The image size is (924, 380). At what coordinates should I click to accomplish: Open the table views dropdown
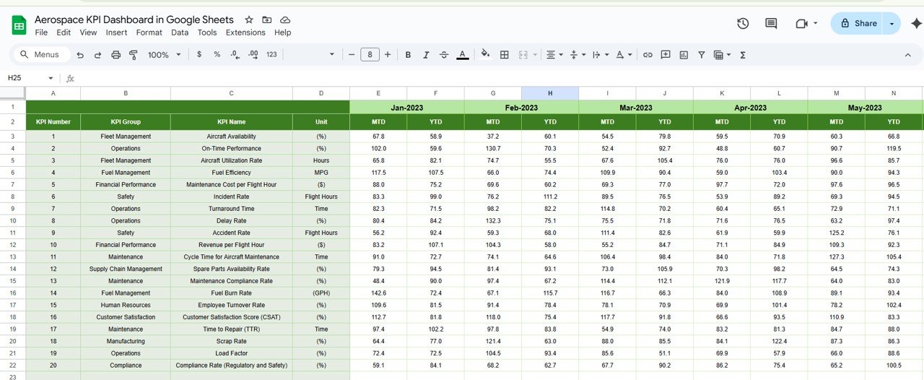(722, 55)
